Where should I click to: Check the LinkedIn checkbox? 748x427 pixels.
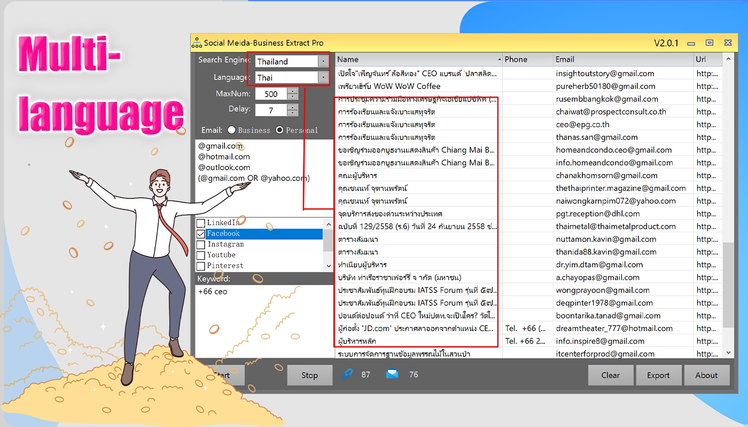[201, 223]
